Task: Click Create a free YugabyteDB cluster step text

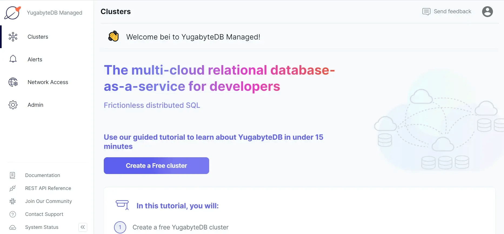Action: click(x=181, y=227)
